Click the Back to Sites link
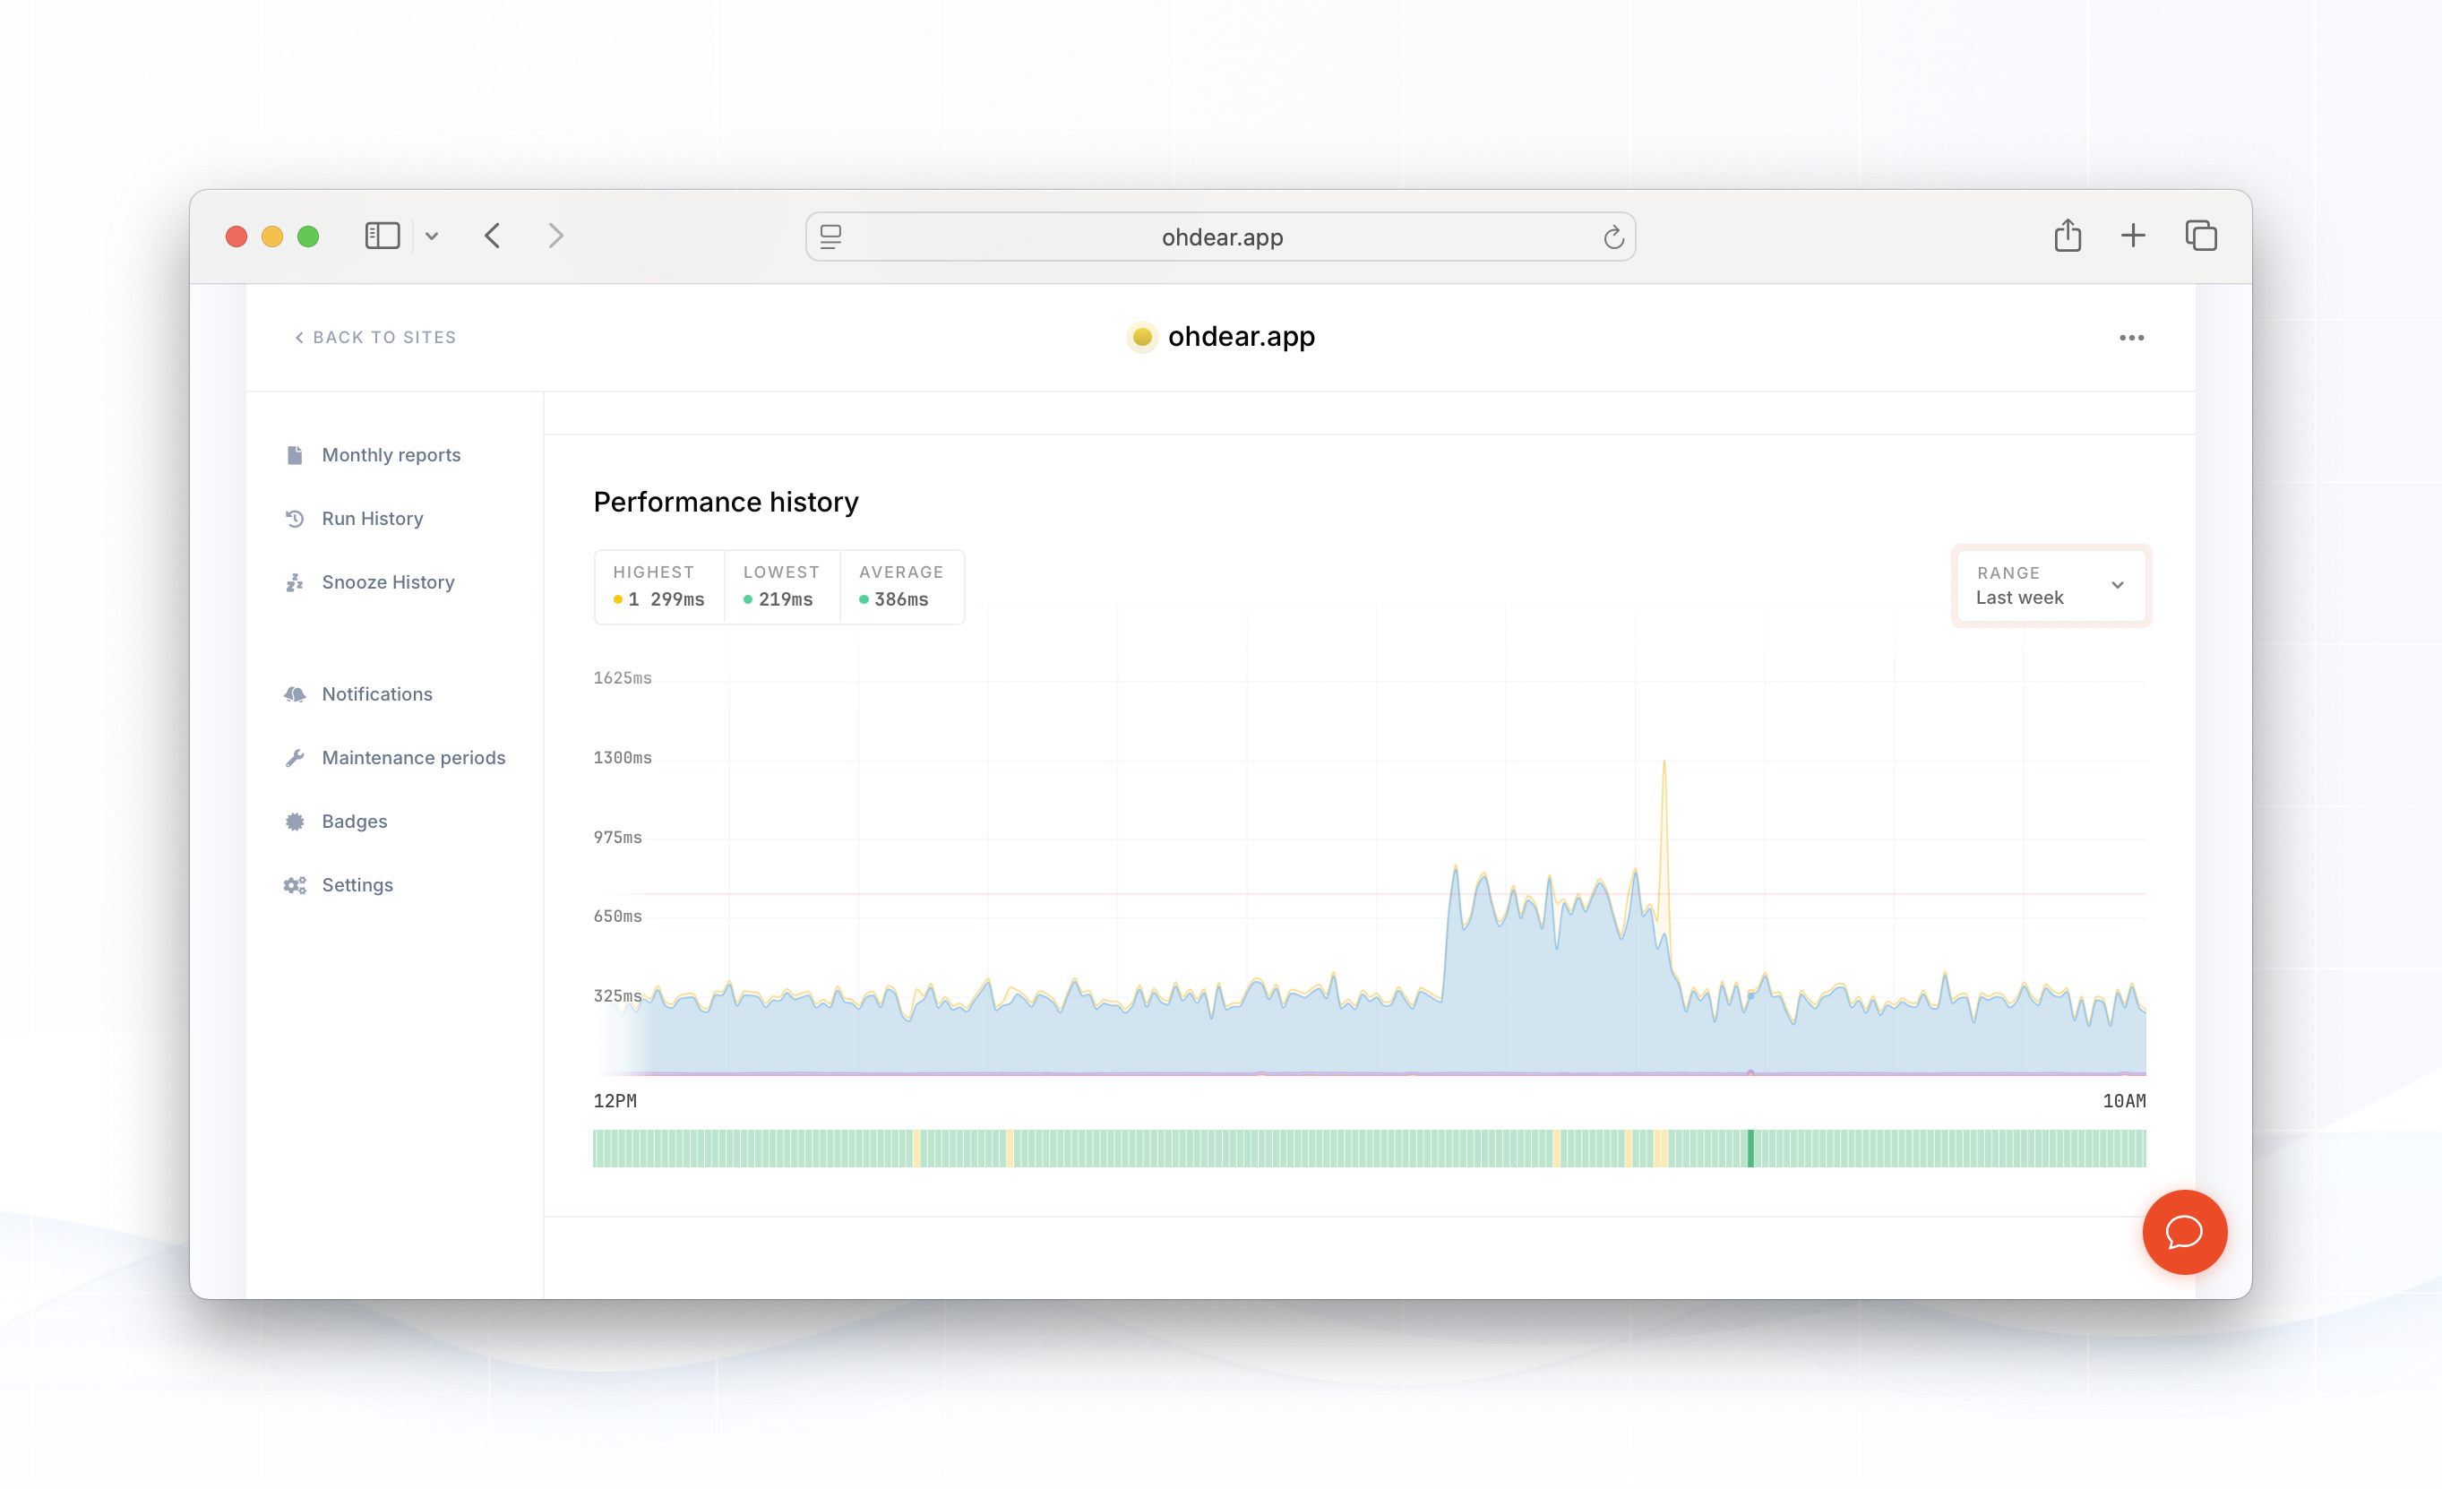Image resolution: width=2442 pixels, height=1489 pixels. (x=375, y=337)
